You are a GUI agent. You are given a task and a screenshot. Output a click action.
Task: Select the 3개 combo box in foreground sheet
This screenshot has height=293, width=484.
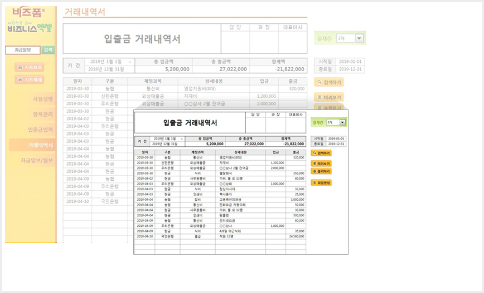click(x=336, y=122)
